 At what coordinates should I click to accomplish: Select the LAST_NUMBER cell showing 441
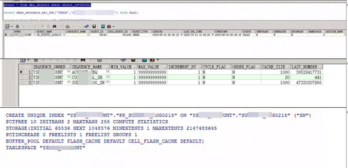click(x=307, y=77)
